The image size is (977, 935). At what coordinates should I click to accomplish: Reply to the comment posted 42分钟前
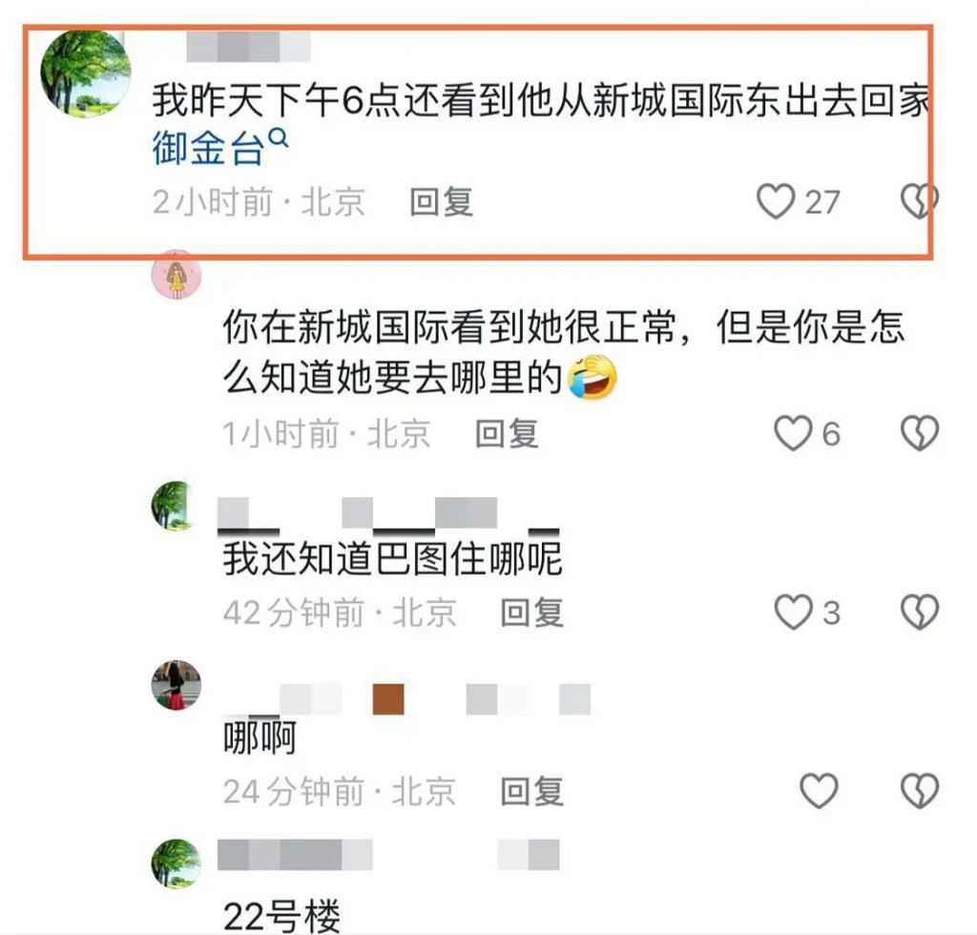coord(532,613)
